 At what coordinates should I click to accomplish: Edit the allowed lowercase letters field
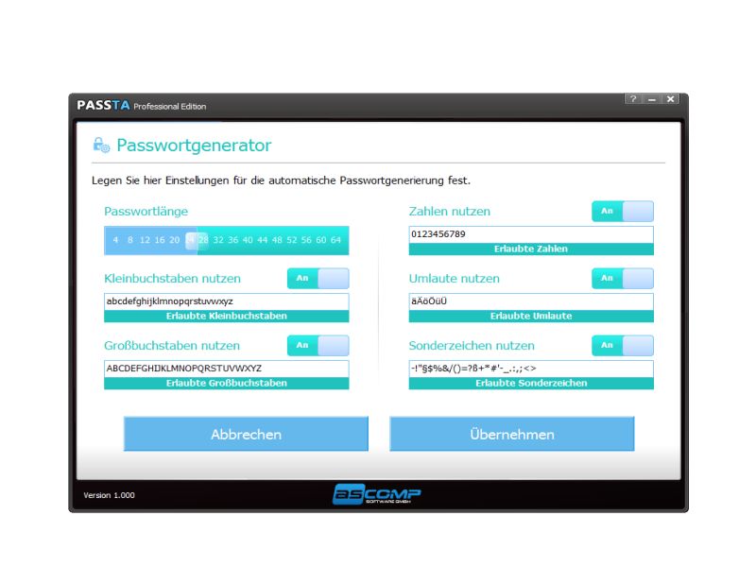tap(226, 301)
